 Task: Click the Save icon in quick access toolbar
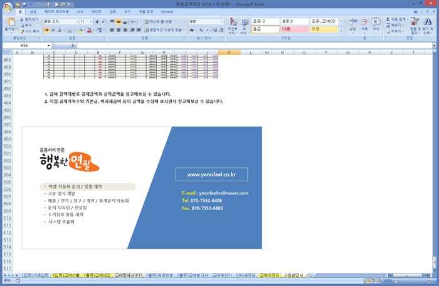[x=24, y=5]
